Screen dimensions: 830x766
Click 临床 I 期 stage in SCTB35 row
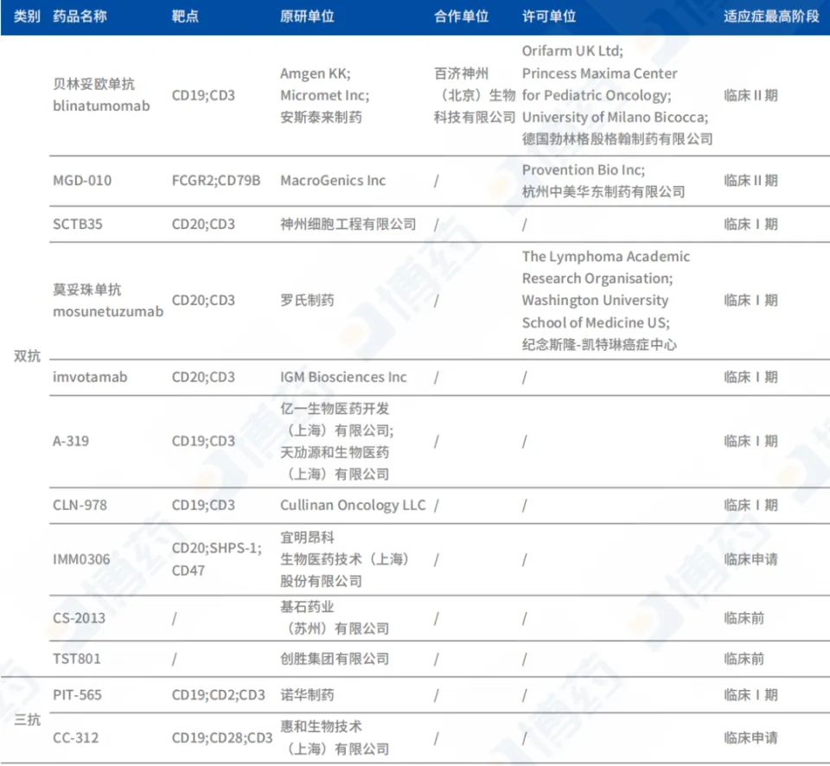[750, 224]
